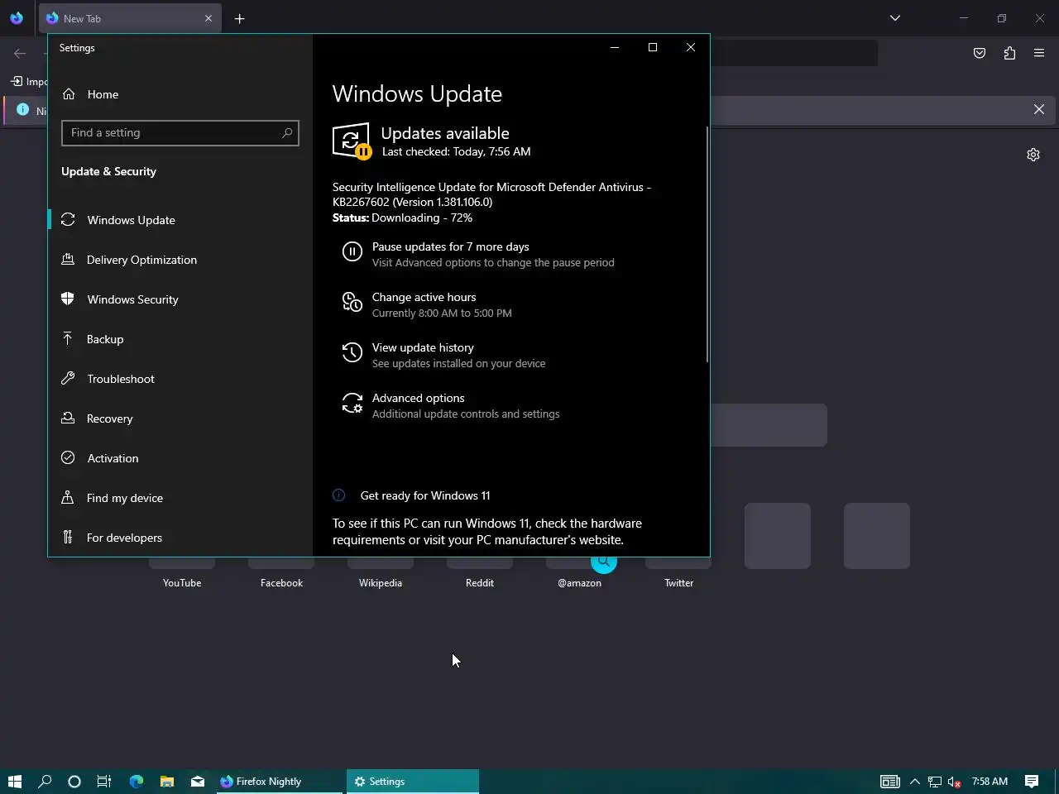This screenshot has height=794, width=1059.
Task: Click the Advanced options gear-arrows icon
Action: point(352,404)
